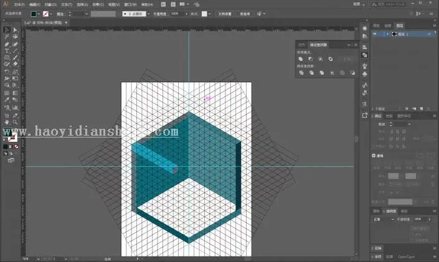Click Minus Front in Pathfinder panel
The image size is (439, 262).
tap(311, 59)
